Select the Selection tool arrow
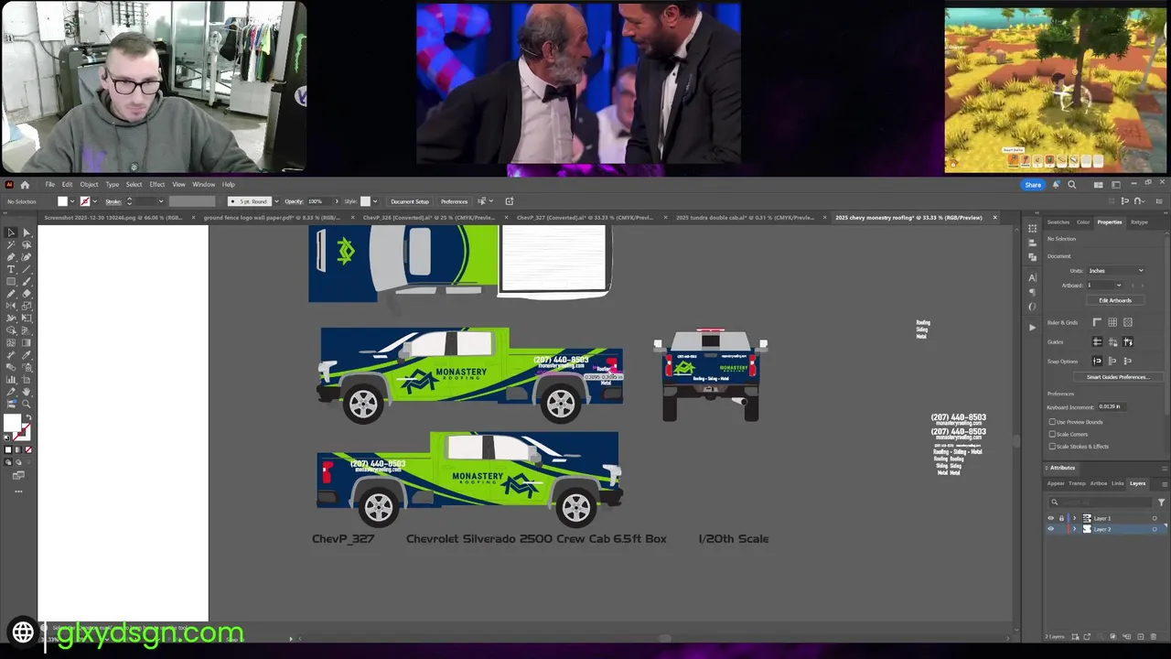 coord(11,232)
